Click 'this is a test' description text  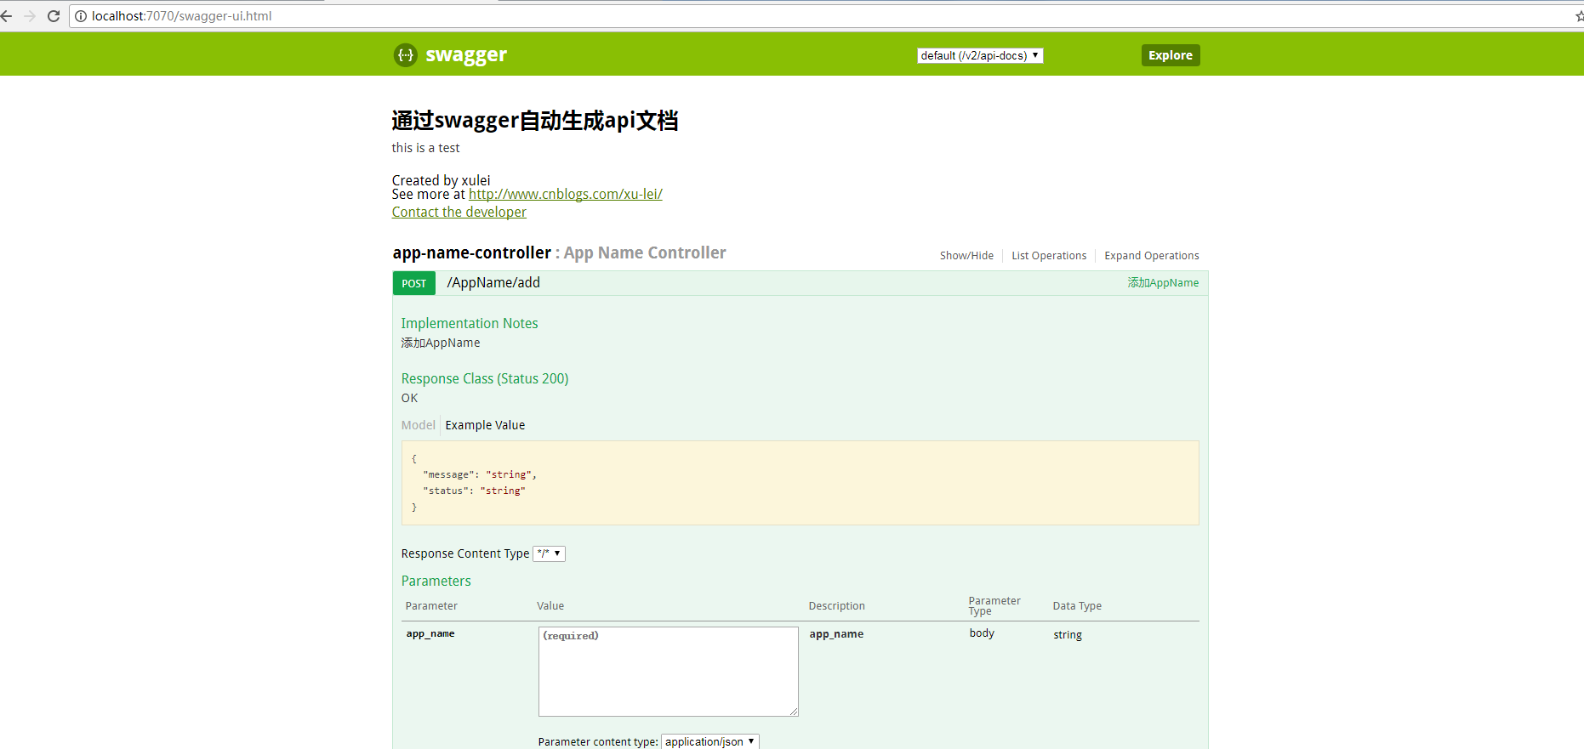tap(425, 148)
